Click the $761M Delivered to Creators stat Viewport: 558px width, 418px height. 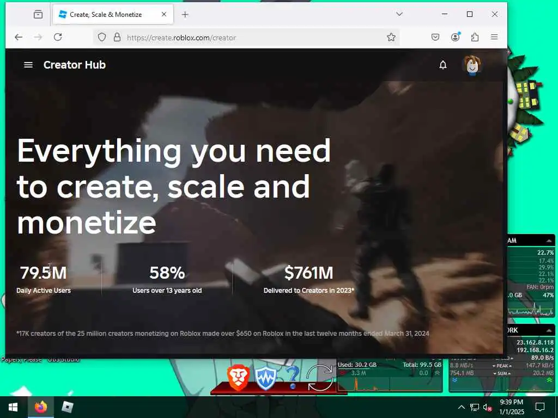pyautogui.click(x=309, y=279)
